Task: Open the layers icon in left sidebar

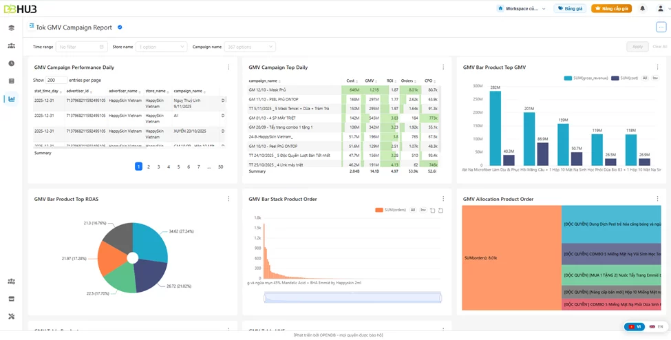Action: click(12, 28)
